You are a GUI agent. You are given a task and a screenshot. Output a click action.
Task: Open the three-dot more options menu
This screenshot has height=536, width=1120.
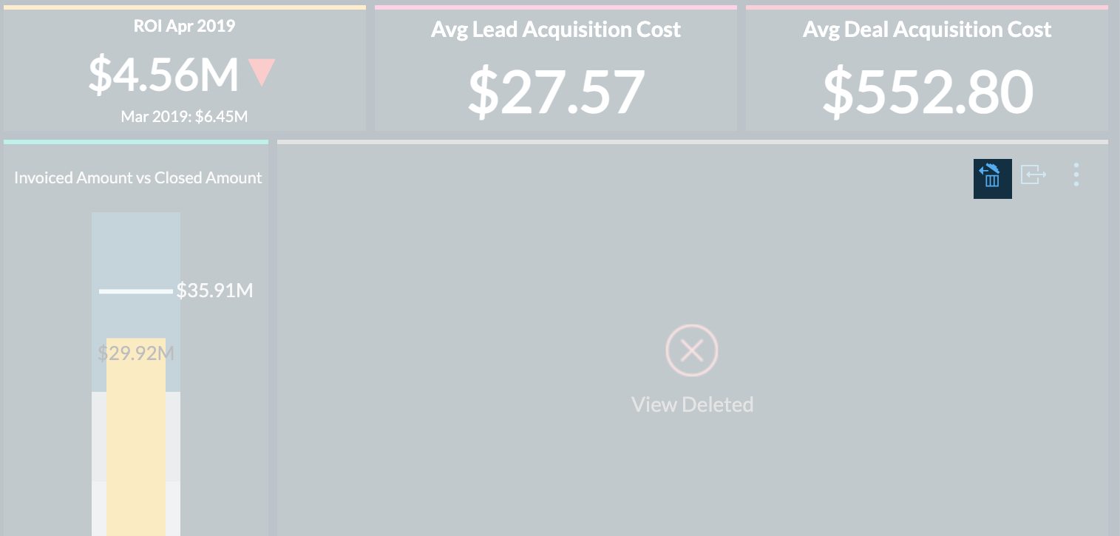(1076, 174)
